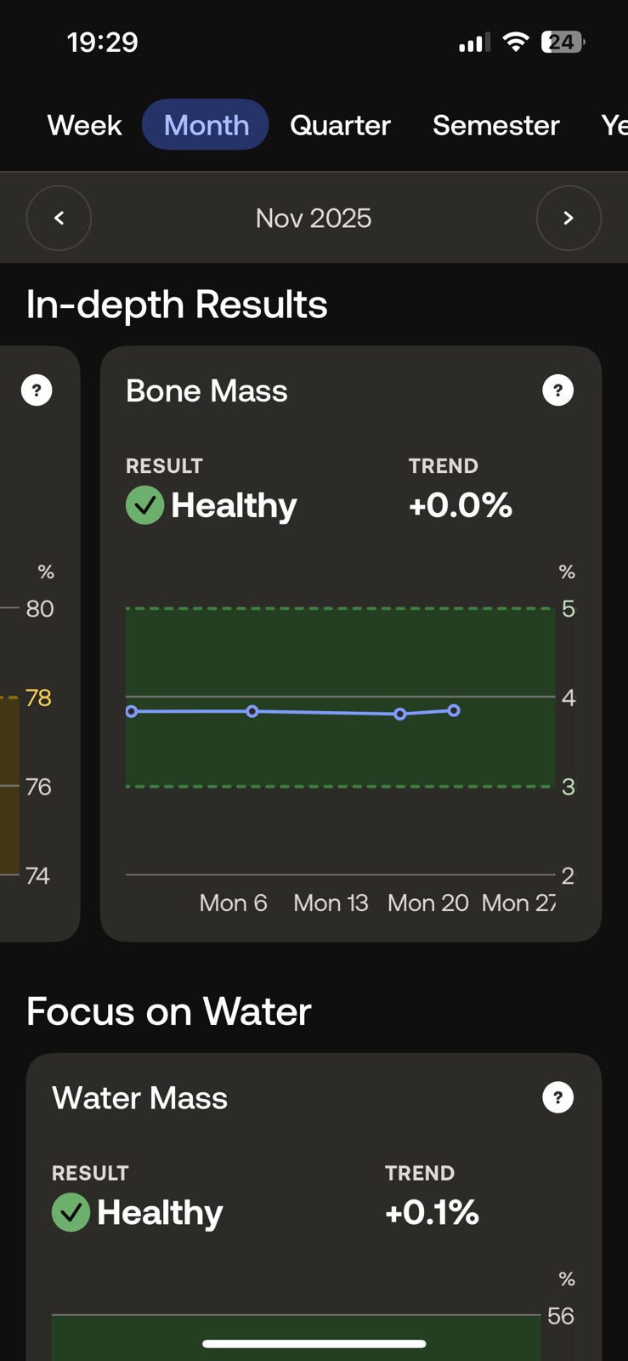Tap green Healthy checkmark under Bone Mass
The height and width of the screenshot is (1361, 628).
pos(144,505)
